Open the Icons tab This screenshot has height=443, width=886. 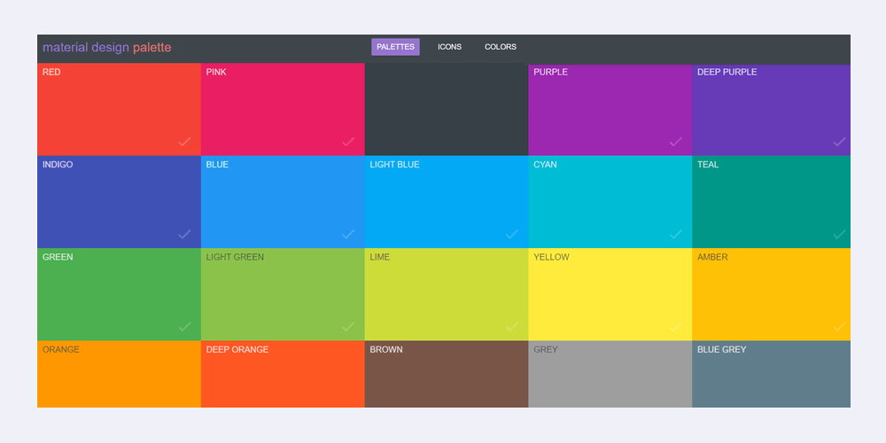[x=450, y=47]
